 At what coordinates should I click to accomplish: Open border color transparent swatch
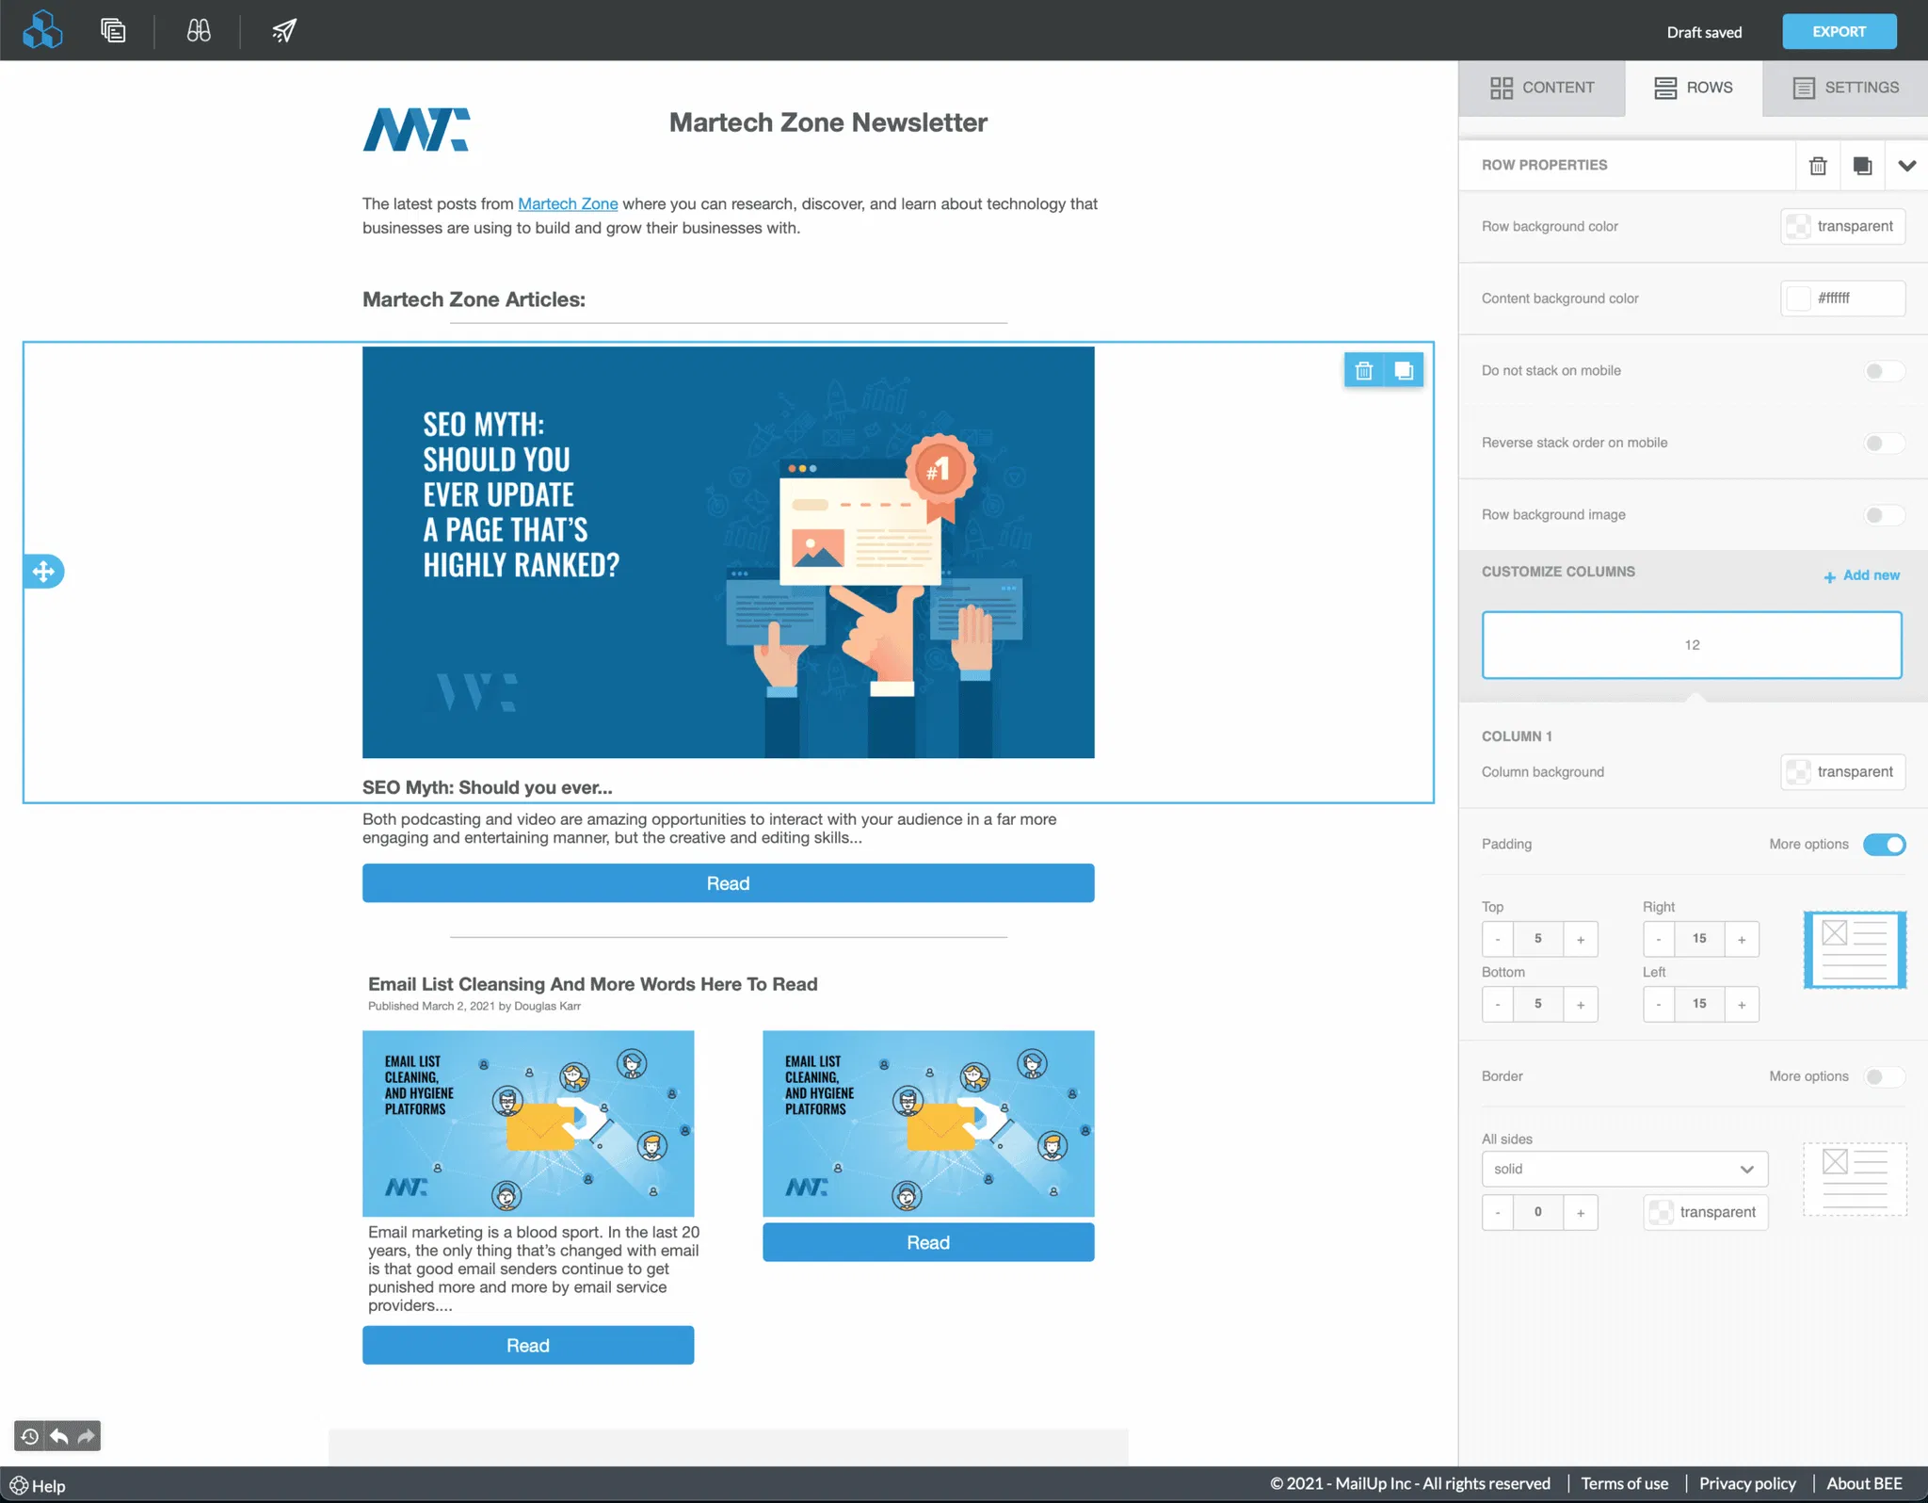point(1705,1212)
